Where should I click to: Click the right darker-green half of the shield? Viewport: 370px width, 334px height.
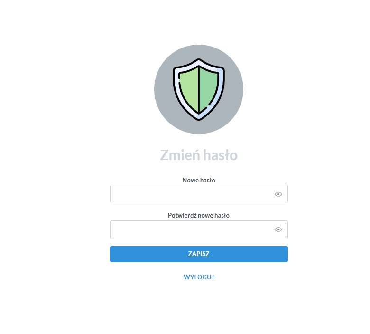208,89
